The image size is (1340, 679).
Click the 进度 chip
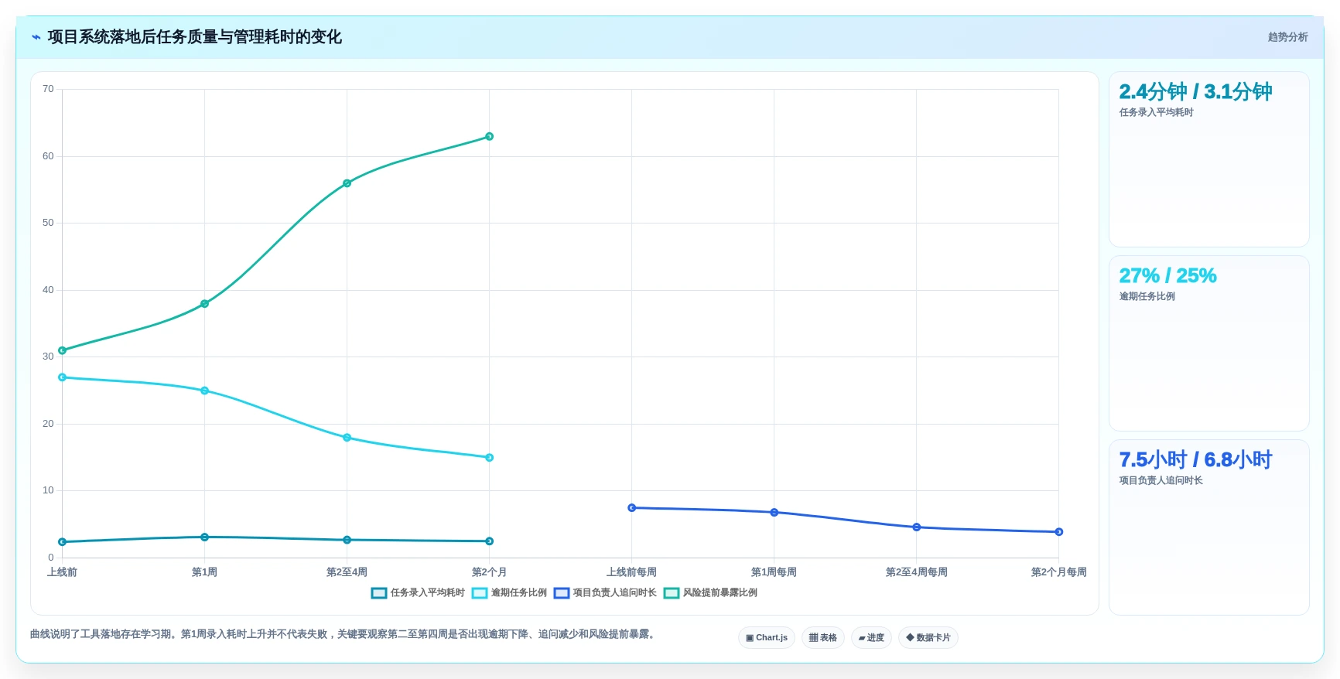click(x=871, y=638)
